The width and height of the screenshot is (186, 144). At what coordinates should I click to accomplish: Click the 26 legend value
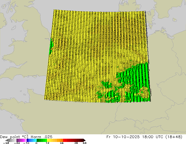[x=62, y=143]
